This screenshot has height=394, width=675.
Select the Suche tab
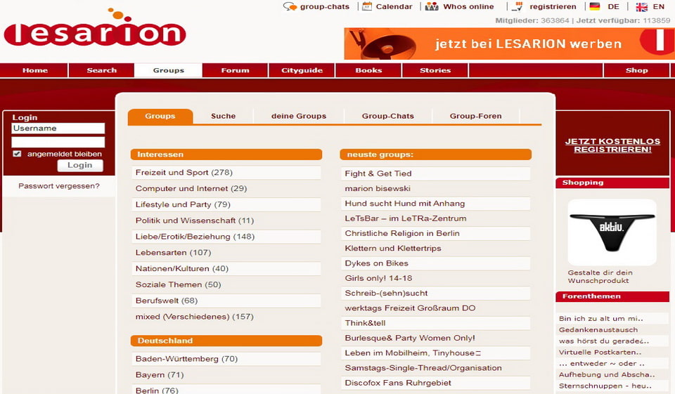click(x=224, y=116)
